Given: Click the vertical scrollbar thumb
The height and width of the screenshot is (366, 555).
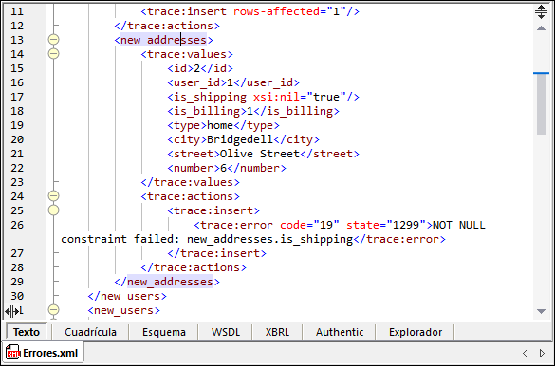Looking at the screenshot, I should click(541, 104).
